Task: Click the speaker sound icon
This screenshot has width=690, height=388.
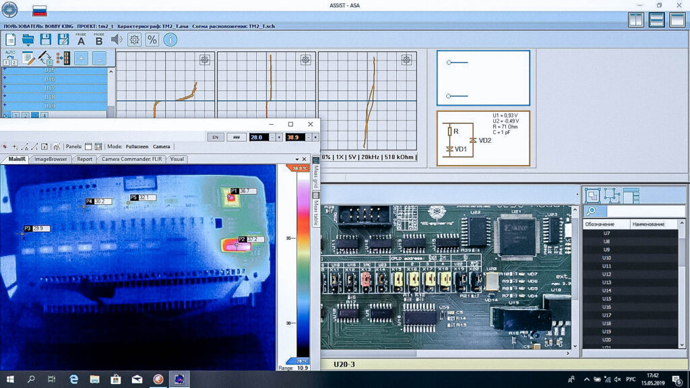Action: [x=117, y=40]
